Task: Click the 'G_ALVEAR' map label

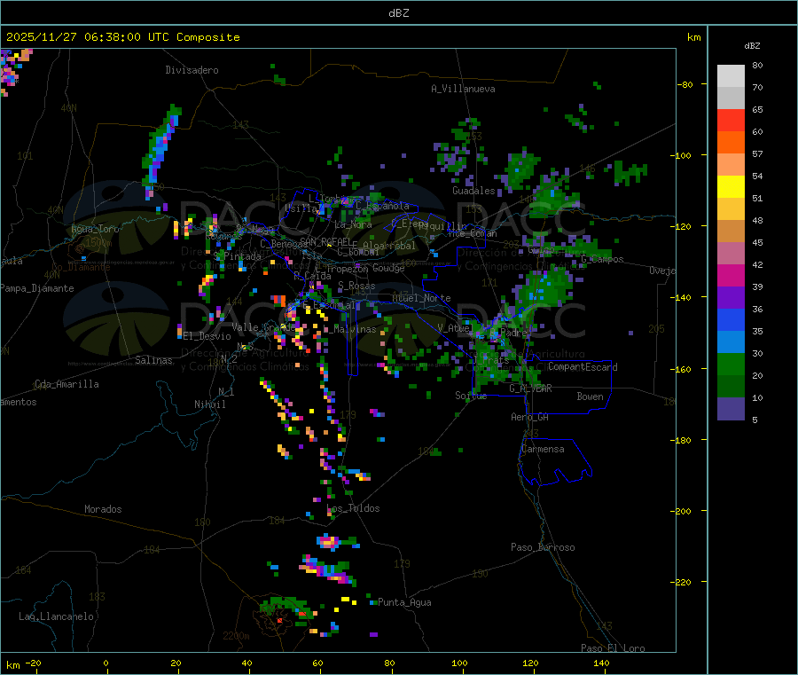Action: click(531, 389)
